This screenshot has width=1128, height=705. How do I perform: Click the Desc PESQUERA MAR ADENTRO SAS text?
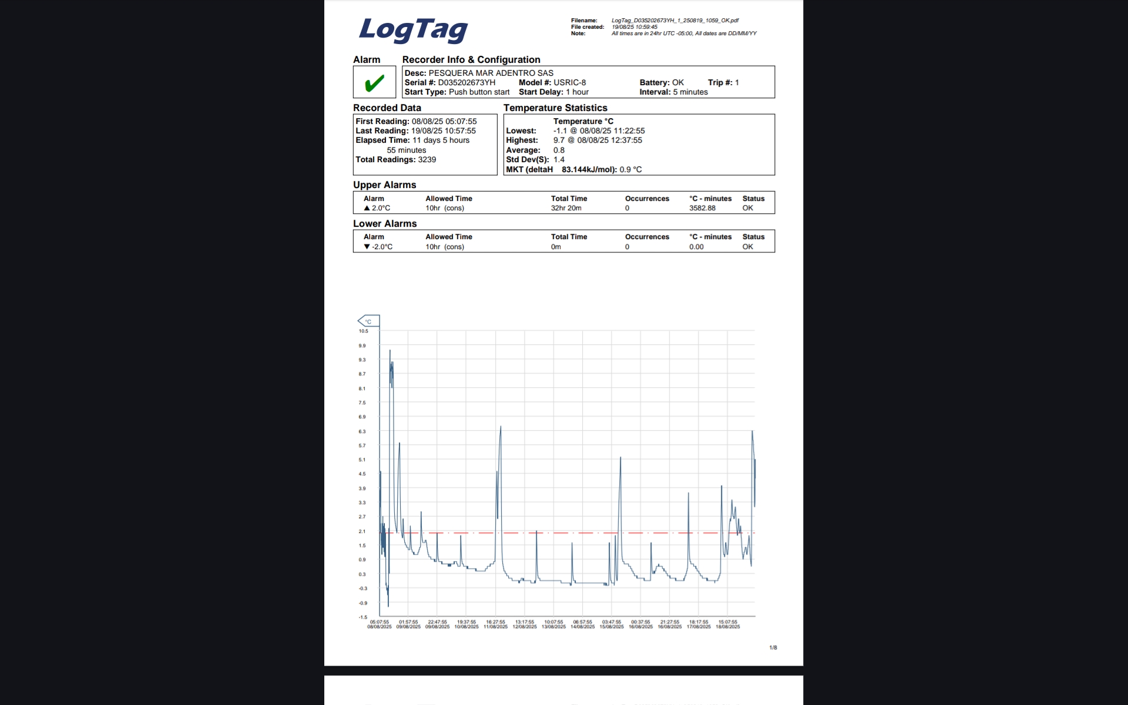[x=479, y=73]
